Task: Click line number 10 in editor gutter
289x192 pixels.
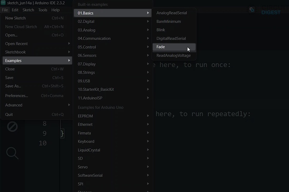Action: pos(42,143)
